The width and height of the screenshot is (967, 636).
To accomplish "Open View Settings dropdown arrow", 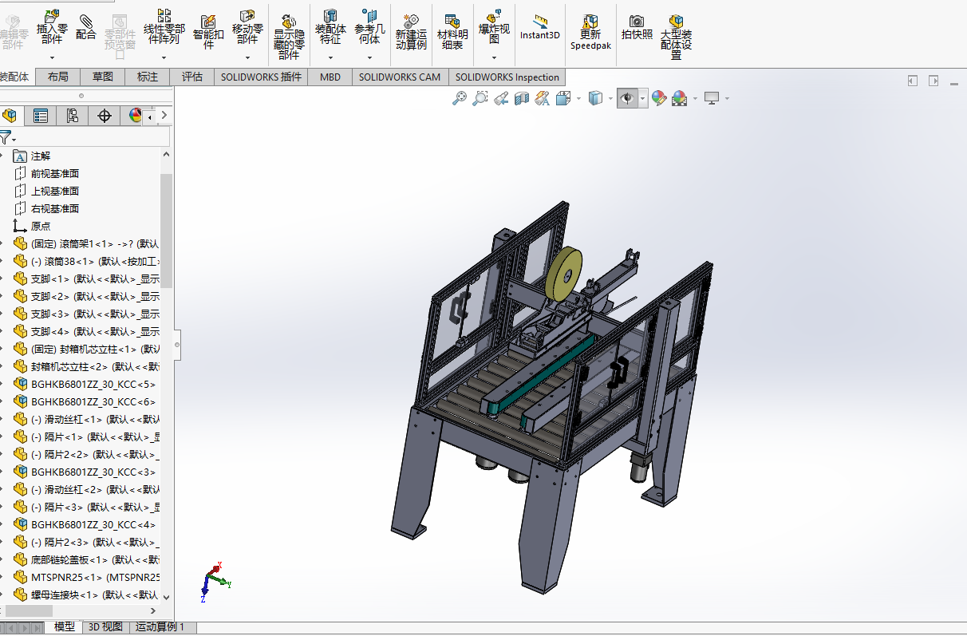I will pyautogui.click(x=727, y=99).
